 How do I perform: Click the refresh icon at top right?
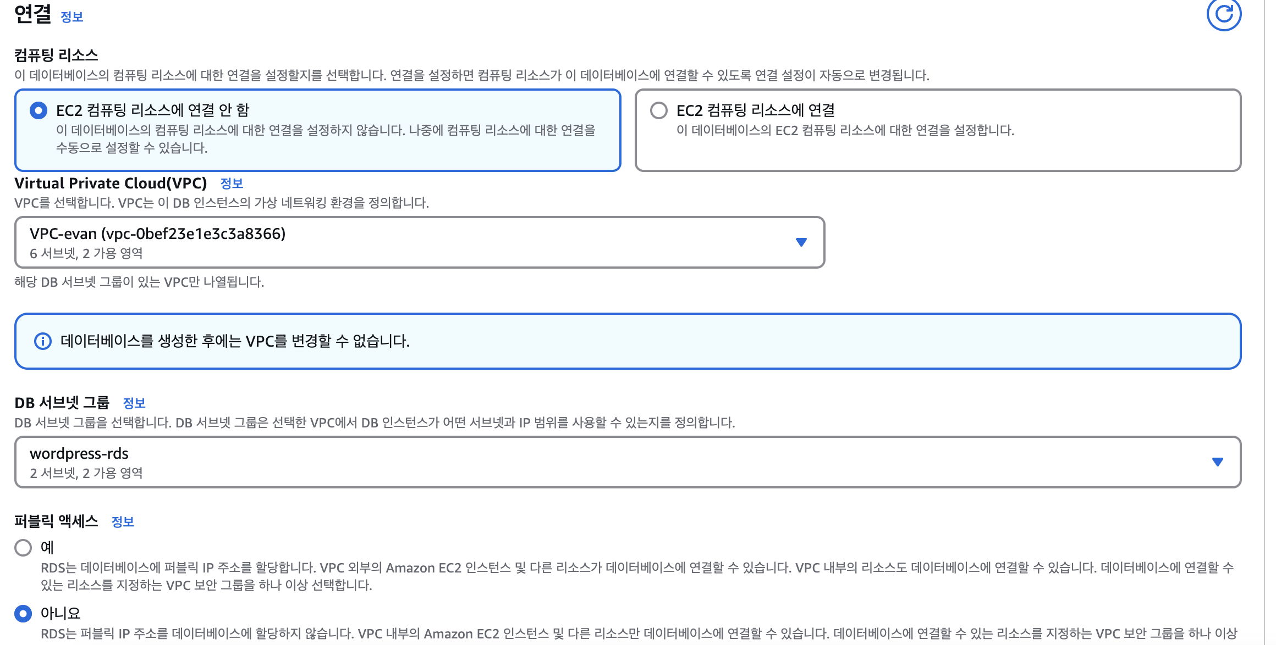click(1223, 14)
